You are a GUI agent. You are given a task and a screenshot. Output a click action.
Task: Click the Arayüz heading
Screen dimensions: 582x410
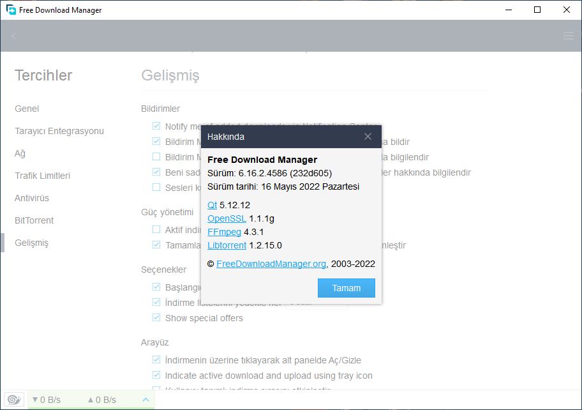tap(155, 342)
